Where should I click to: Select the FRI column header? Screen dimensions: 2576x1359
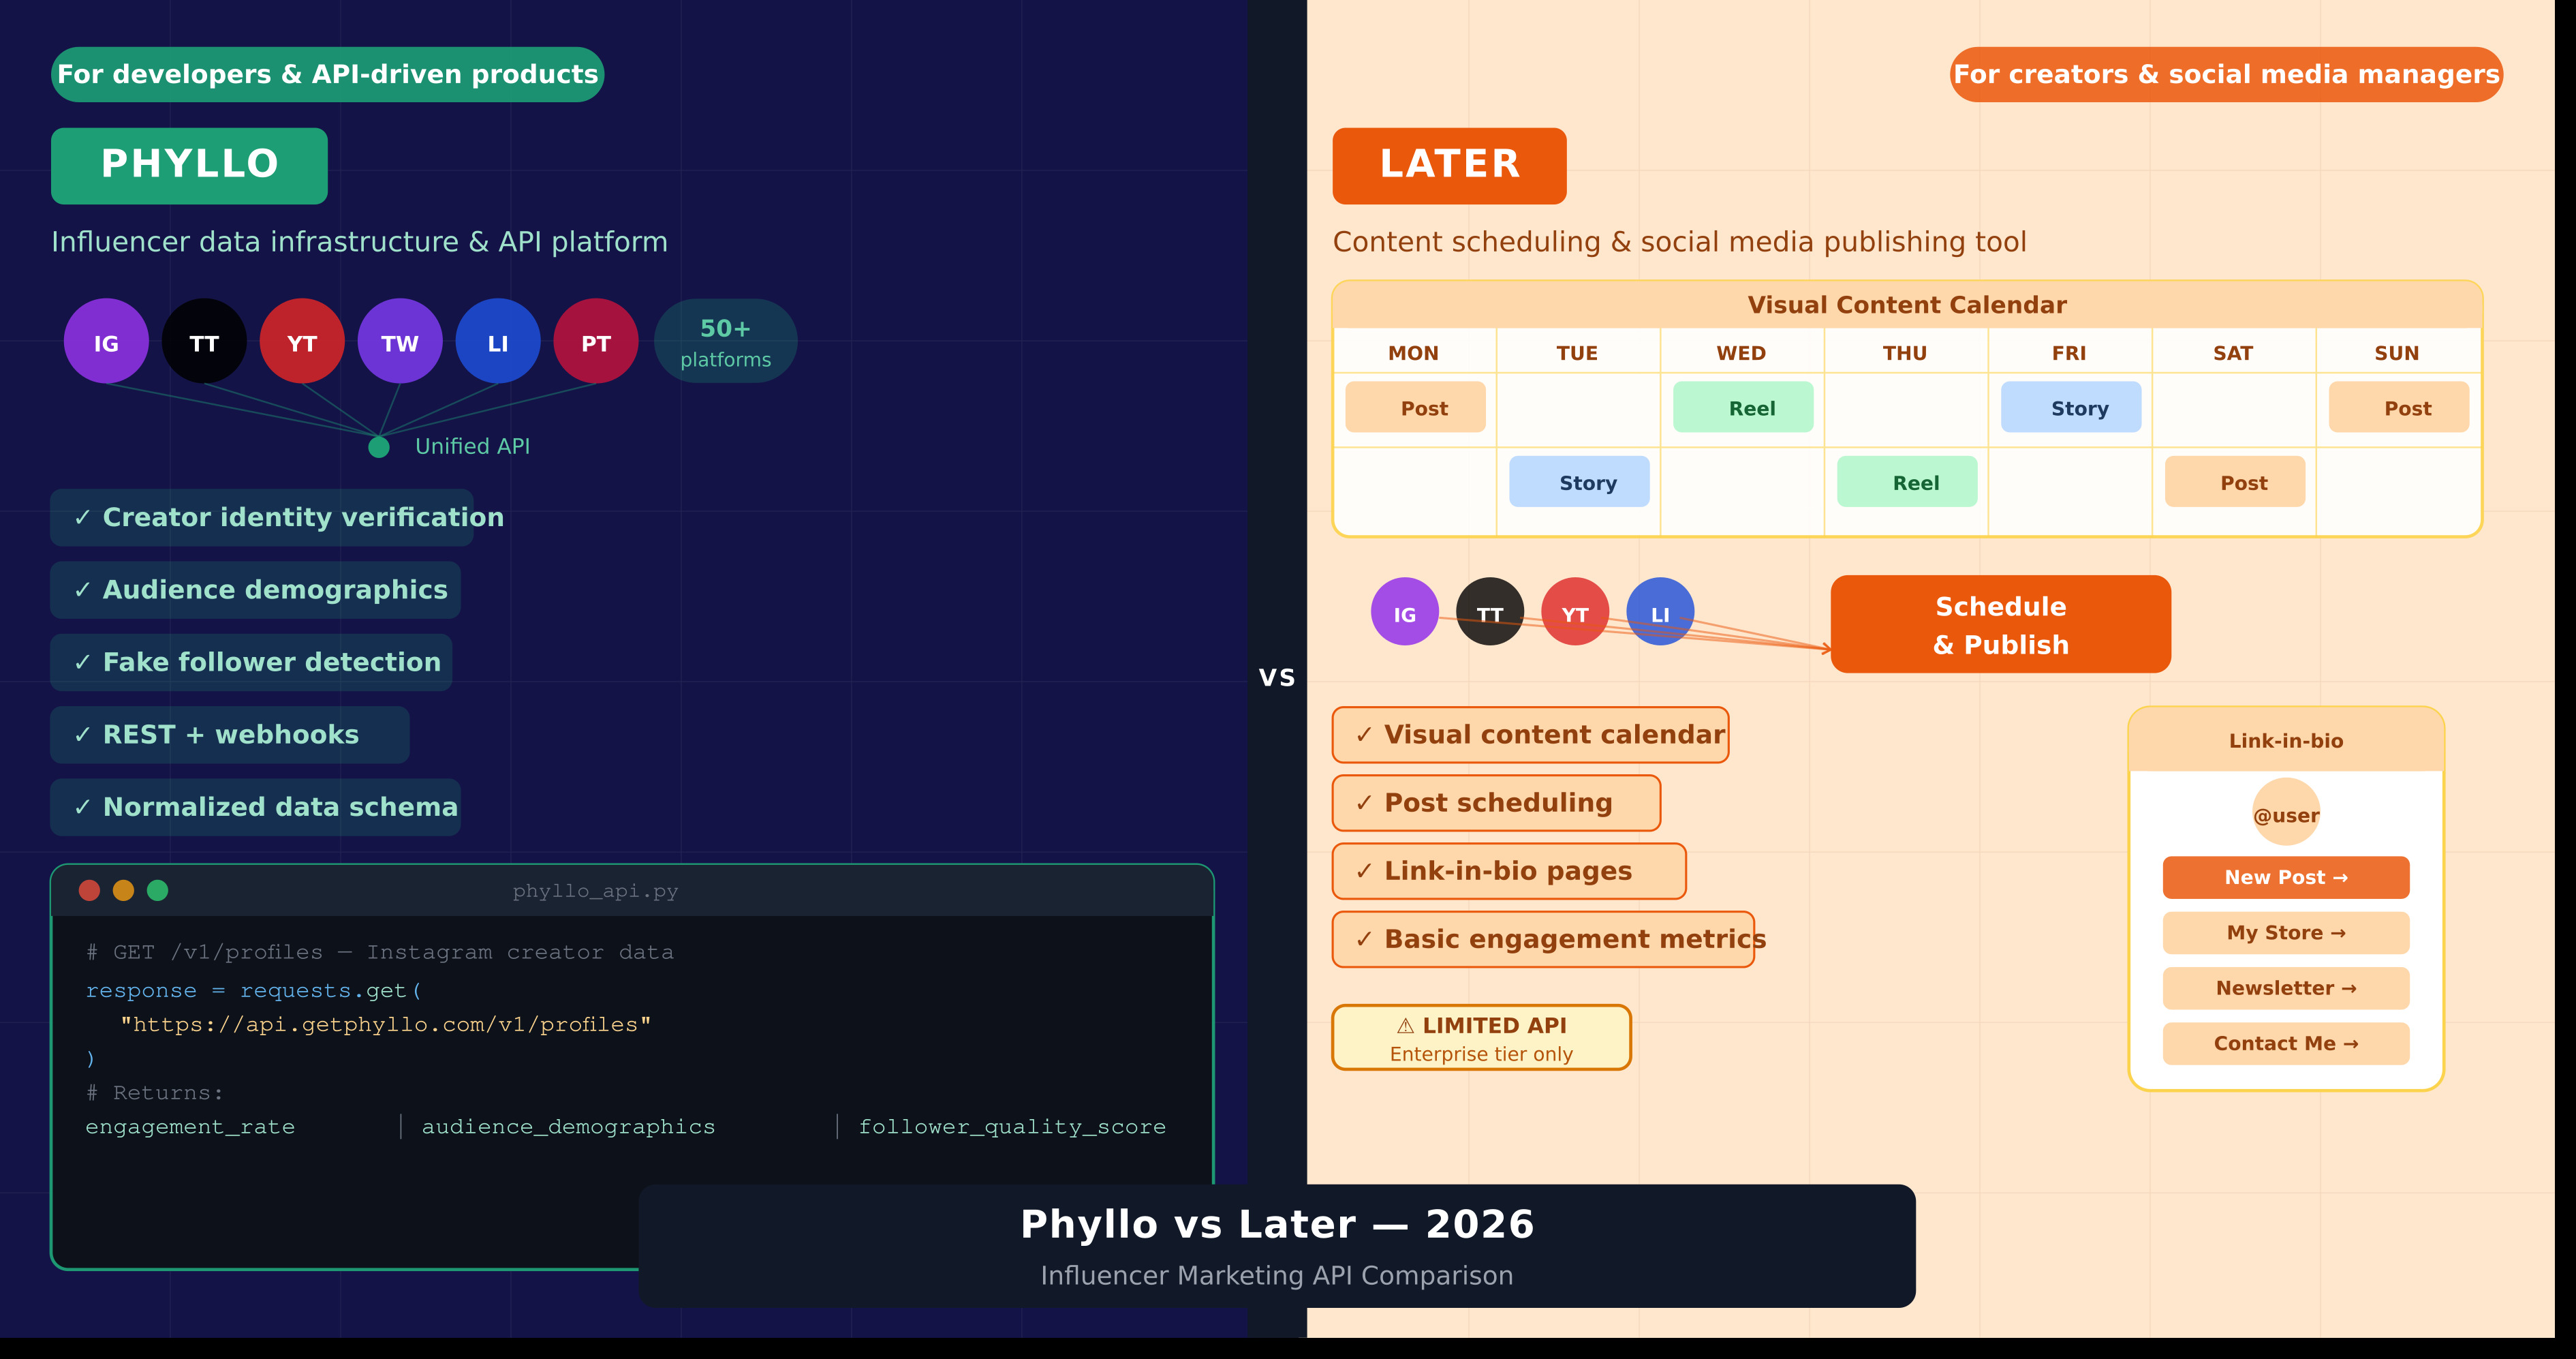click(x=2069, y=353)
